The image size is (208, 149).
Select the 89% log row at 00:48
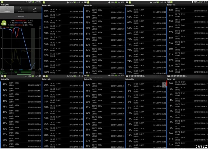pyautogui.click(x=63, y=11)
